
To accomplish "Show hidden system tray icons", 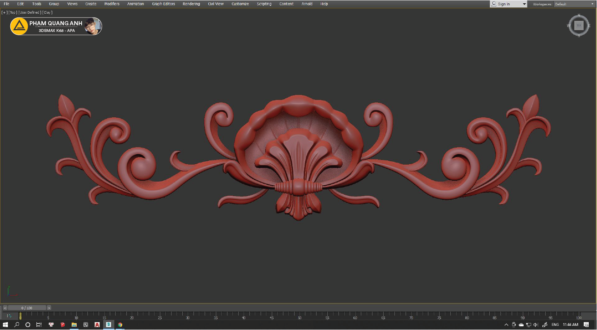I will tap(506, 325).
